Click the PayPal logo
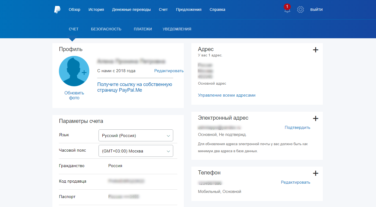This screenshot has width=376, height=207. point(57,9)
